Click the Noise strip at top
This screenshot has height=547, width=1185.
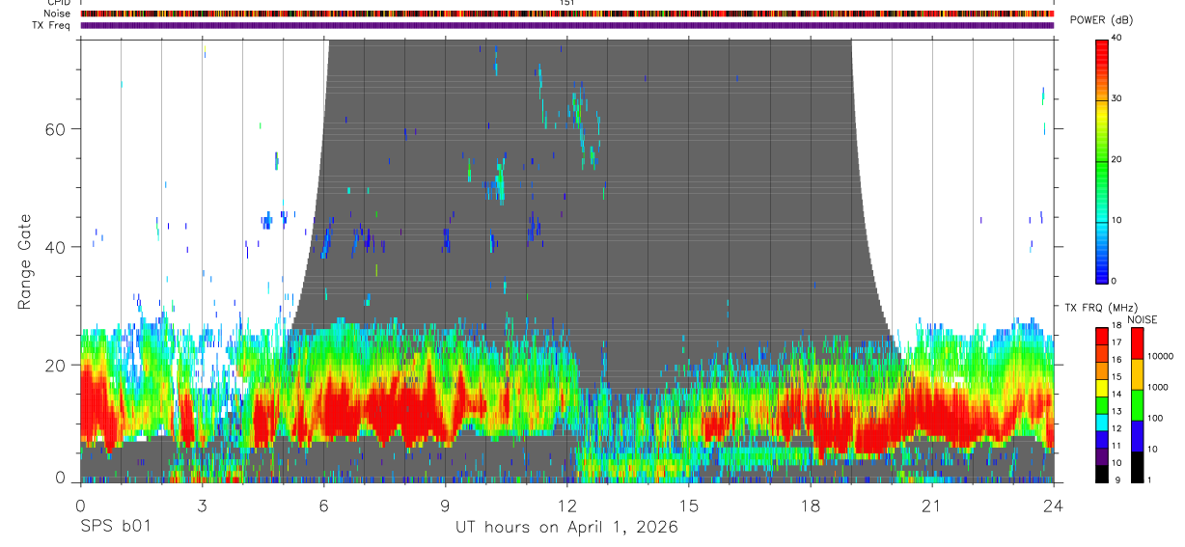(567, 14)
